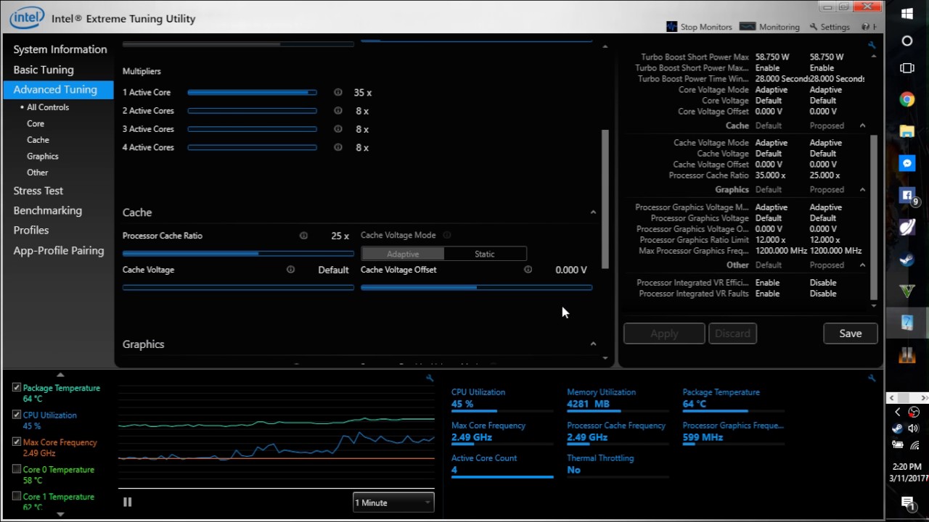Select the Graphics subcategory in the sidebar

point(43,156)
